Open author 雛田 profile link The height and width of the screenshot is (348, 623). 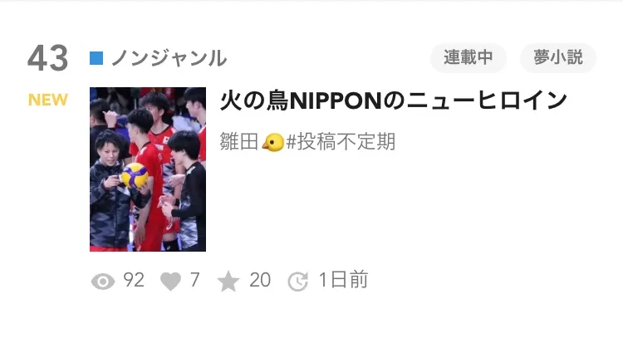coord(239,142)
